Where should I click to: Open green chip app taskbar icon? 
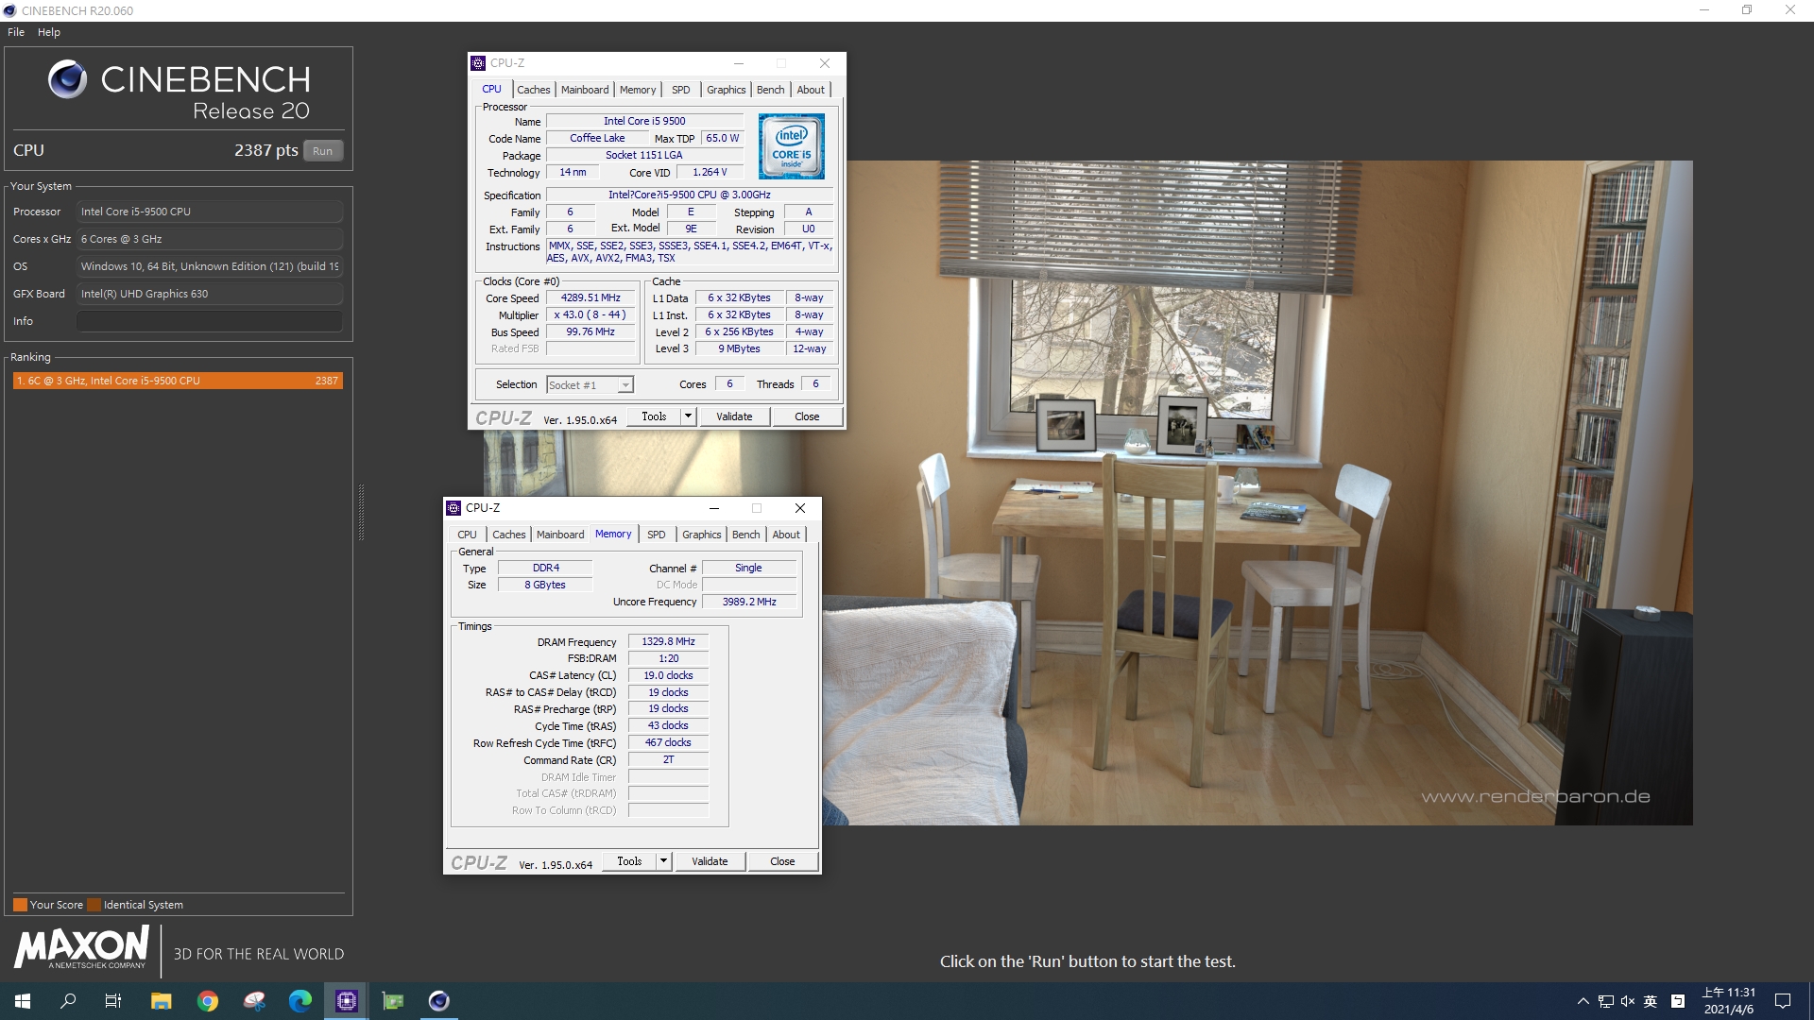[x=393, y=1001]
